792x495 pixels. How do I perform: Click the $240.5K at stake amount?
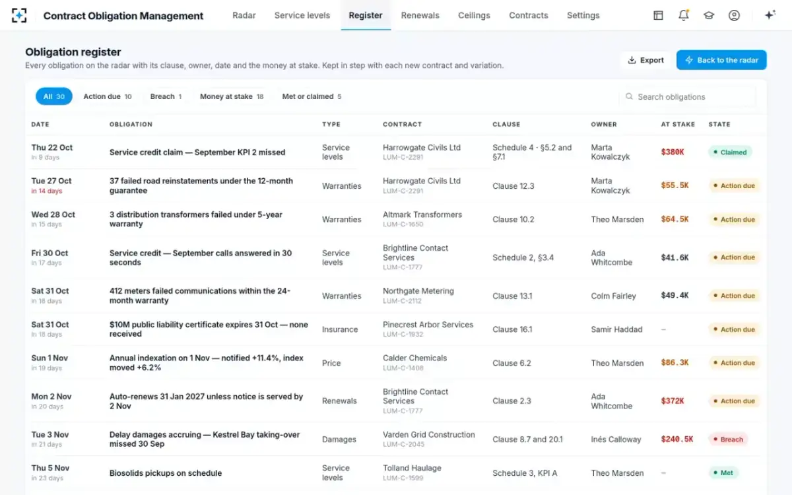(678, 439)
